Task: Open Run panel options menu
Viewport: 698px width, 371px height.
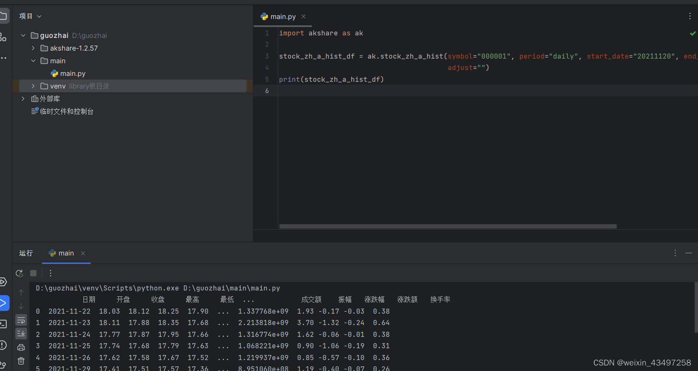Action: coord(675,253)
